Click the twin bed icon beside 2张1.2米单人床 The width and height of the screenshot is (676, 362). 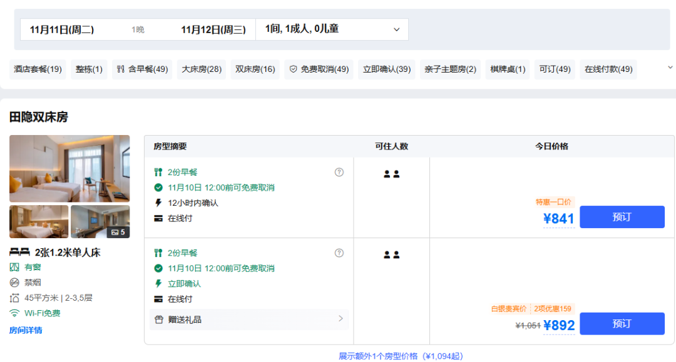pyautogui.click(x=19, y=252)
